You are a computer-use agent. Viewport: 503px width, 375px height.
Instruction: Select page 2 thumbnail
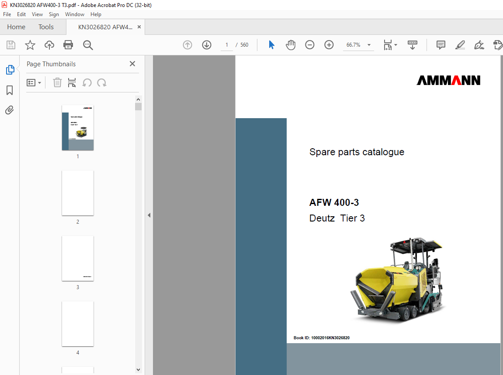pos(78,193)
